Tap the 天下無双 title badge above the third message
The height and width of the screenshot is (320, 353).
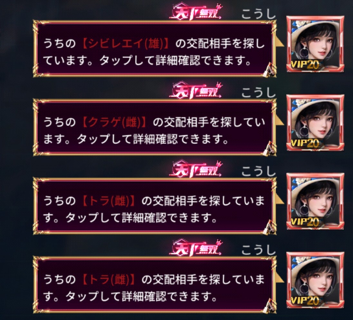[196, 169]
